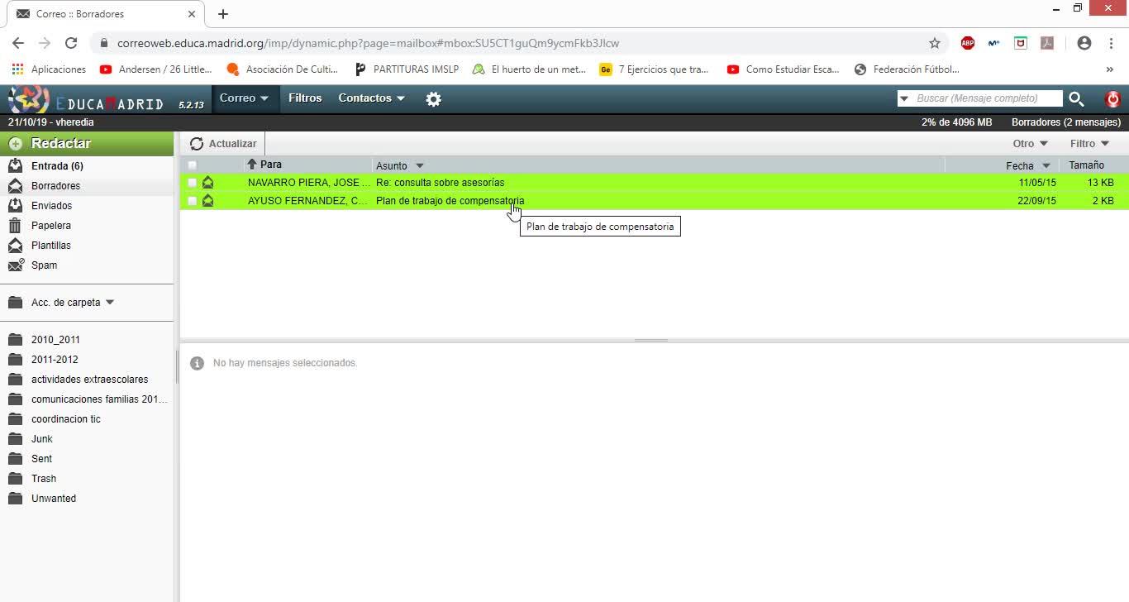The height and width of the screenshot is (602, 1129).
Task: Click the red logout power icon
Action: [1113, 99]
